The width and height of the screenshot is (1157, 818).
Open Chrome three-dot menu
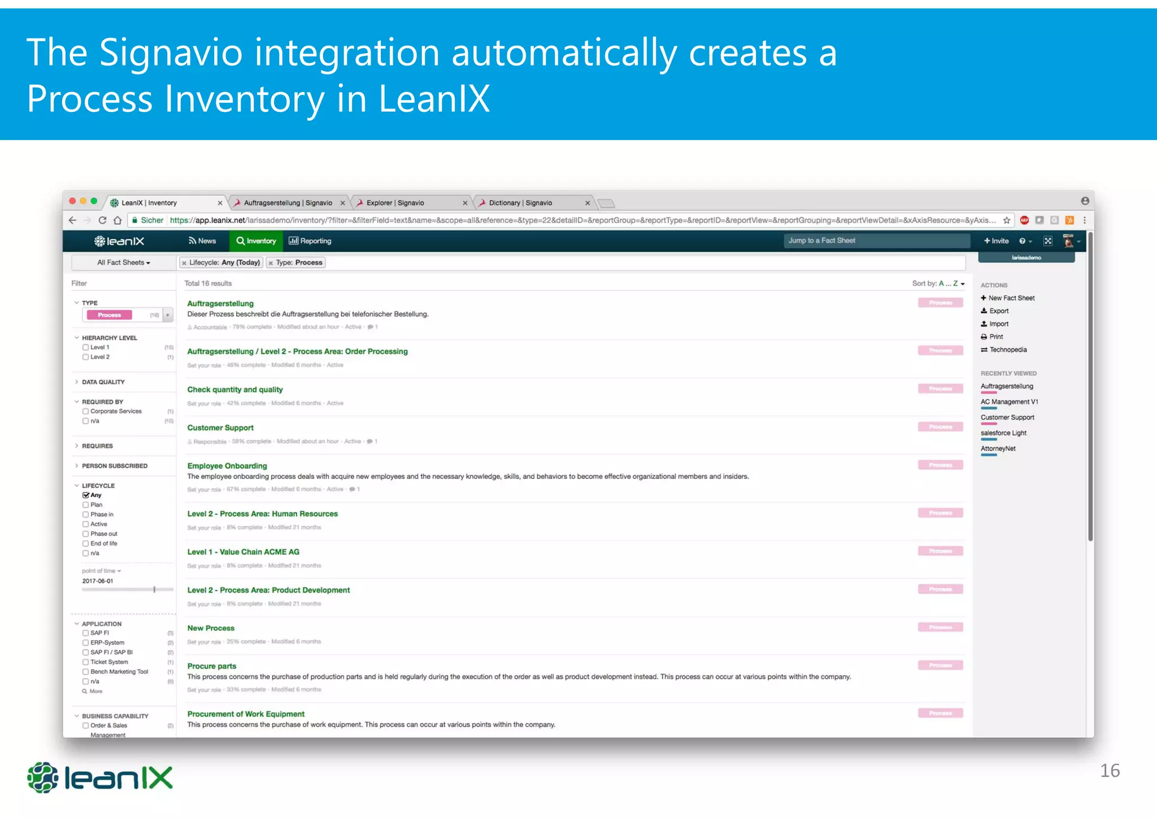(x=1085, y=220)
